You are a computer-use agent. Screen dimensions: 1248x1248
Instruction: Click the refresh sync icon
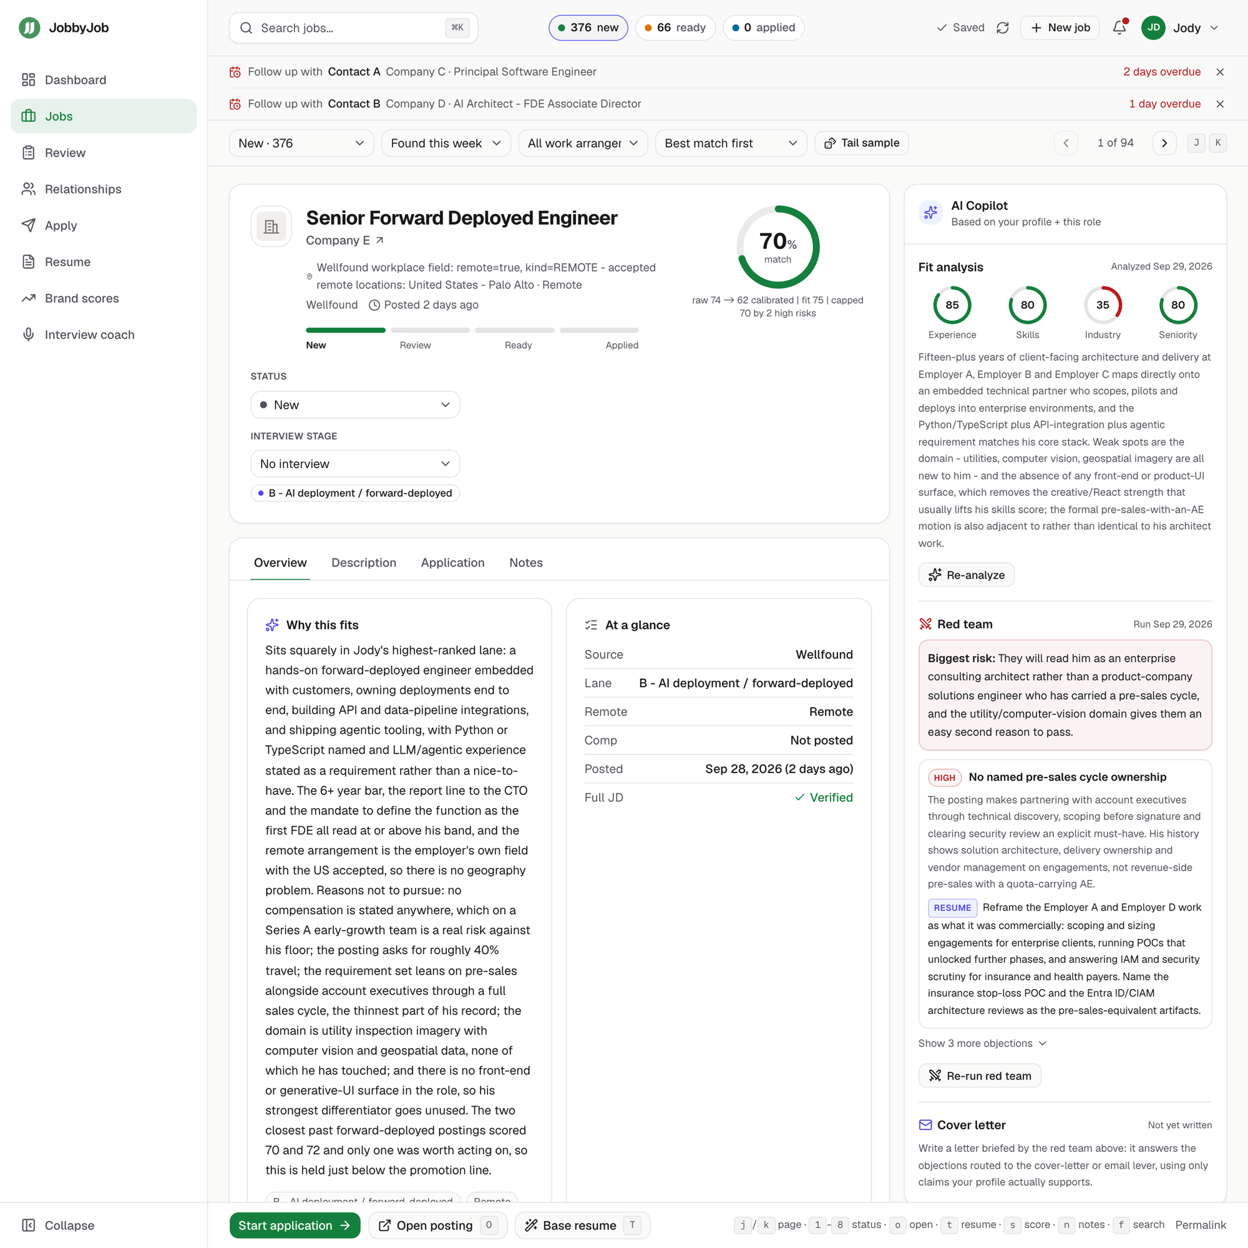1003,28
